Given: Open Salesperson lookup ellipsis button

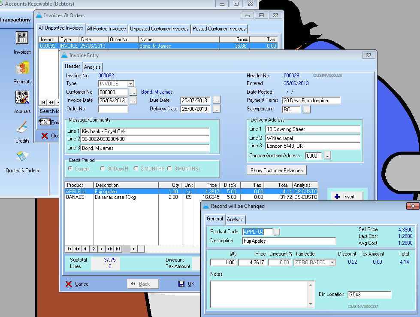Looking at the screenshot, I should coord(306,110).
